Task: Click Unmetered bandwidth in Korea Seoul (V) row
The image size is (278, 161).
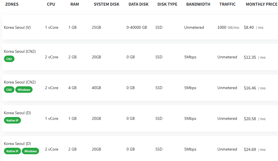Action: coord(194,28)
